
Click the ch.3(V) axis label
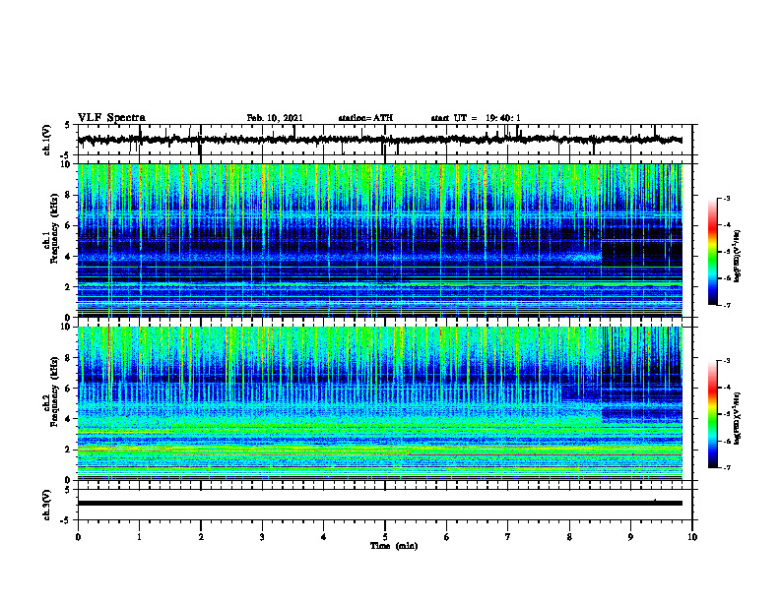[x=47, y=505]
